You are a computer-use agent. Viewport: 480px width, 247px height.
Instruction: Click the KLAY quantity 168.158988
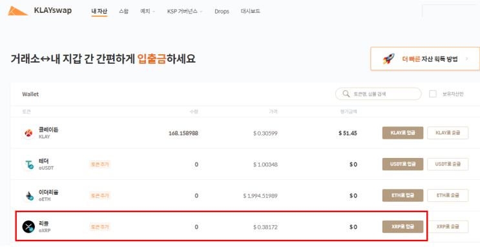coord(183,133)
